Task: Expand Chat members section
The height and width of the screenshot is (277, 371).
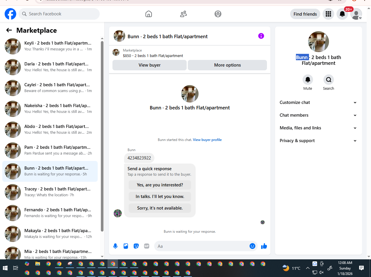Action: click(x=318, y=115)
